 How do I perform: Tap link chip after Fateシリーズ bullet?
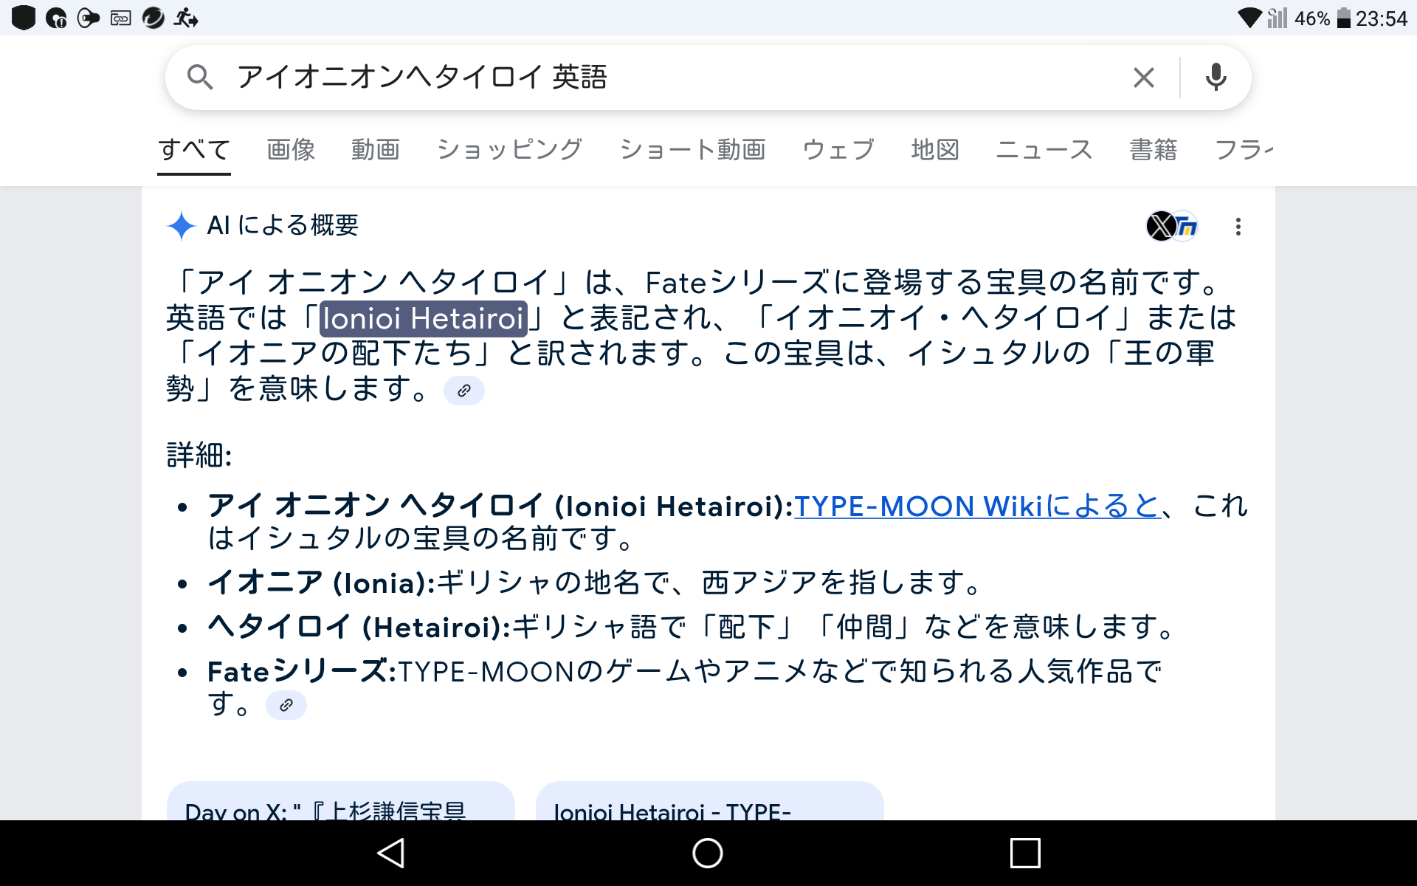pos(286,705)
